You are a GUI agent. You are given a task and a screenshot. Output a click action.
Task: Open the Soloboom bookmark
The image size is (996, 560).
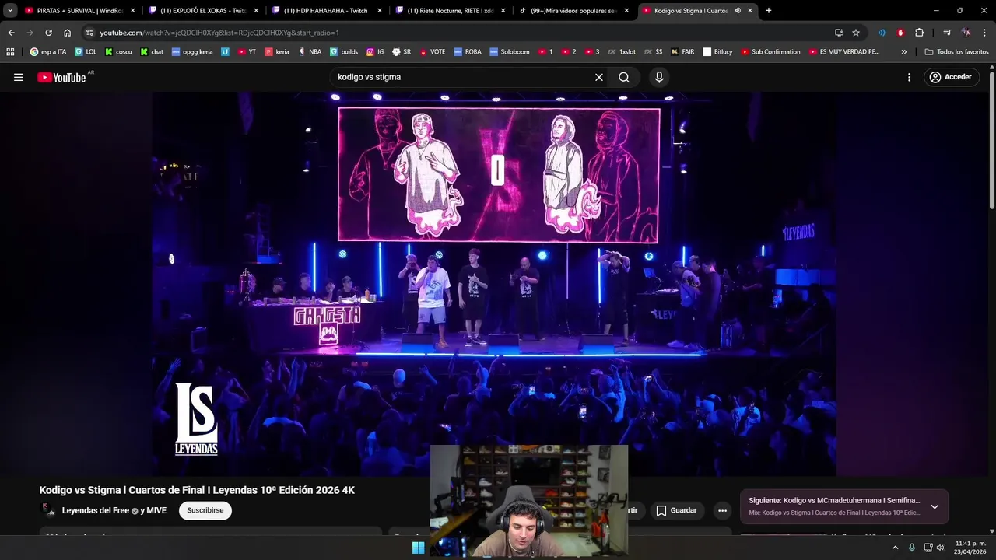pos(510,52)
